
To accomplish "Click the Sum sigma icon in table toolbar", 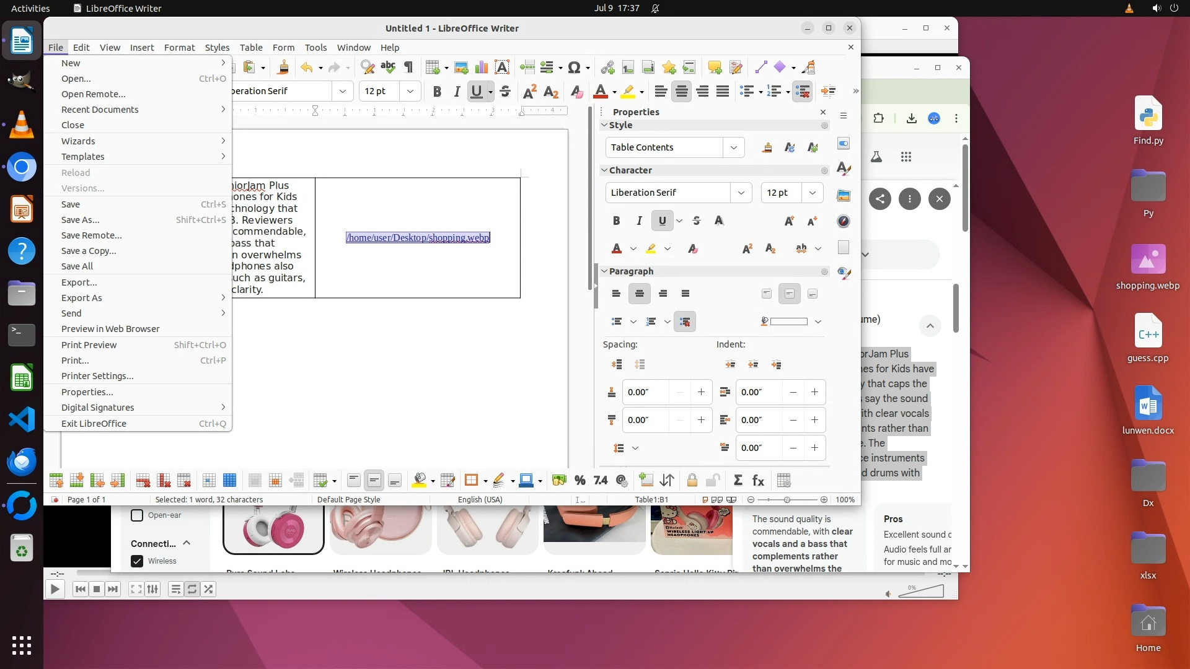I will point(738,481).
